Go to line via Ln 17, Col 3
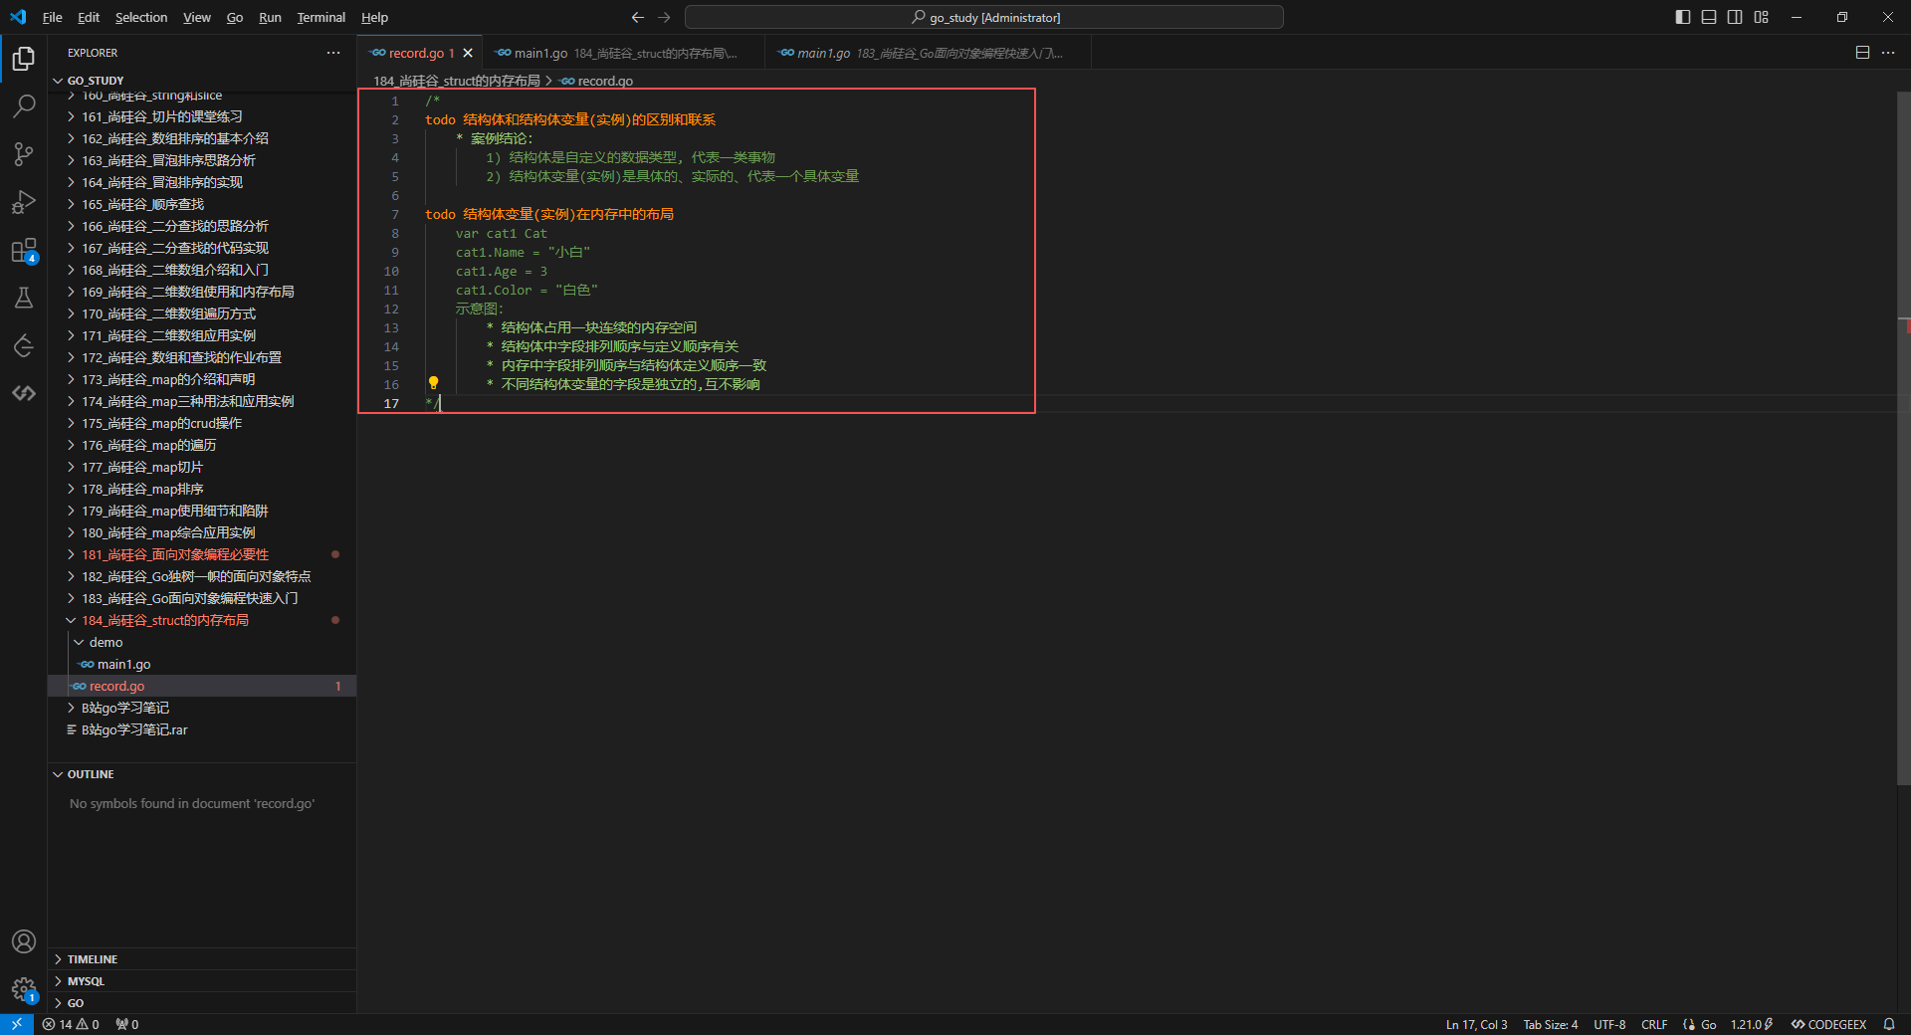The width and height of the screenshot is (1911, 1035). click(x=1476, y=1024)
